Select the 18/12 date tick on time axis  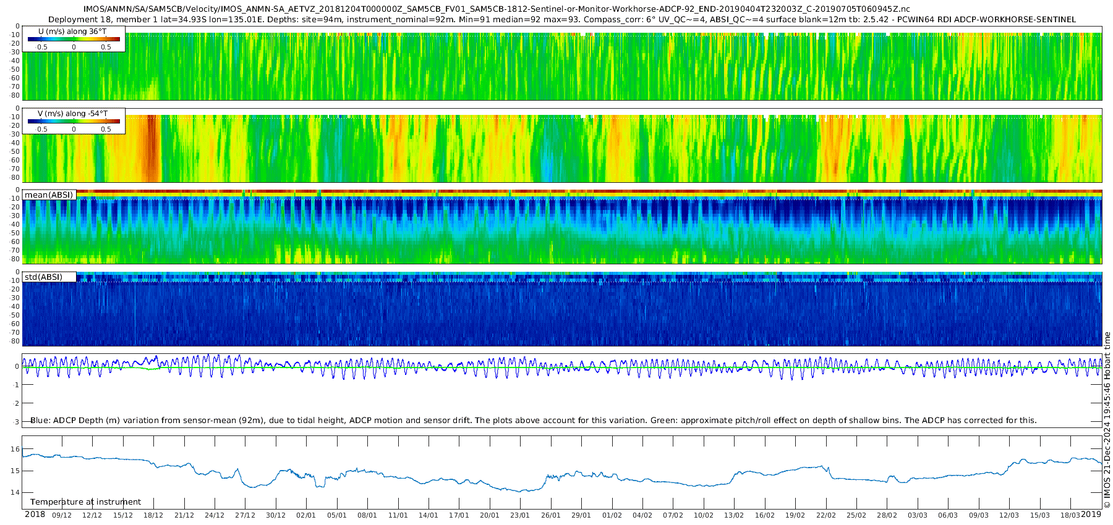pyautogui.click(x=153, y=515)
